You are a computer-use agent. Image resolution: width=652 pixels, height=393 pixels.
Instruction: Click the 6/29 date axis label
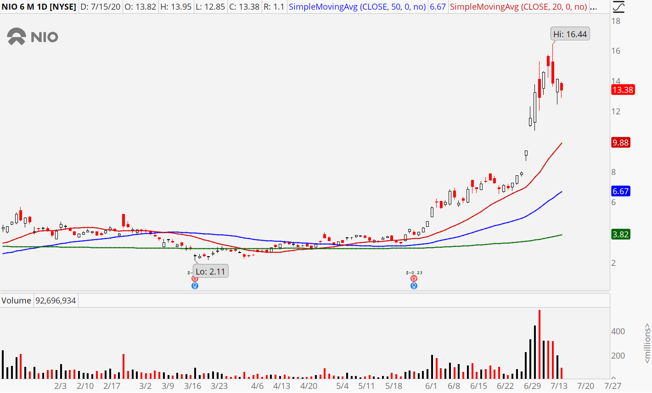532,386
